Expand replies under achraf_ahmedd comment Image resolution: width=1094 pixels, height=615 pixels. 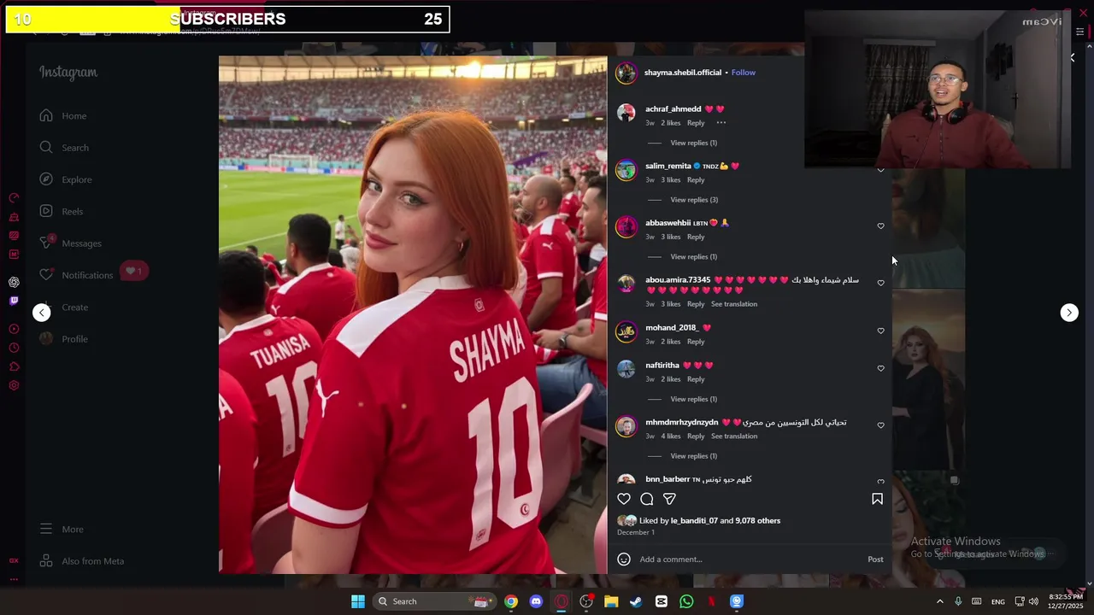[x=693, y=143]
